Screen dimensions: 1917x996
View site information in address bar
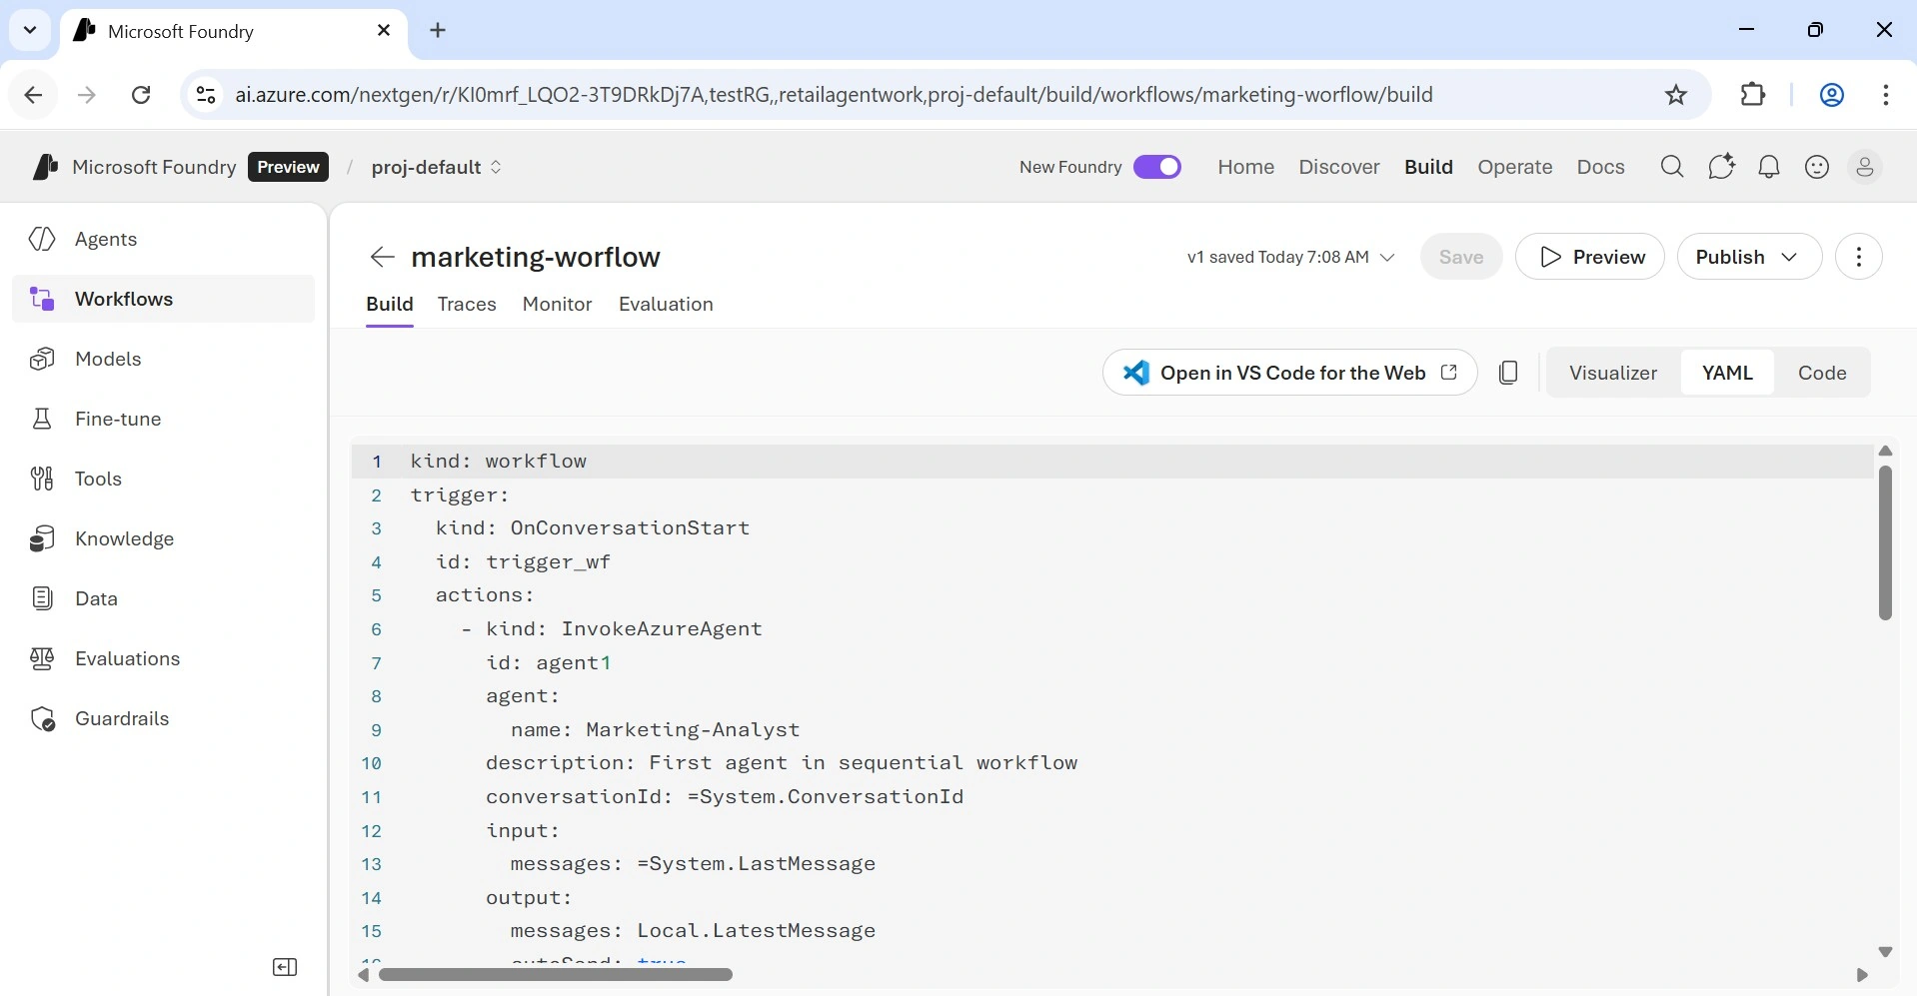(206, 95)
